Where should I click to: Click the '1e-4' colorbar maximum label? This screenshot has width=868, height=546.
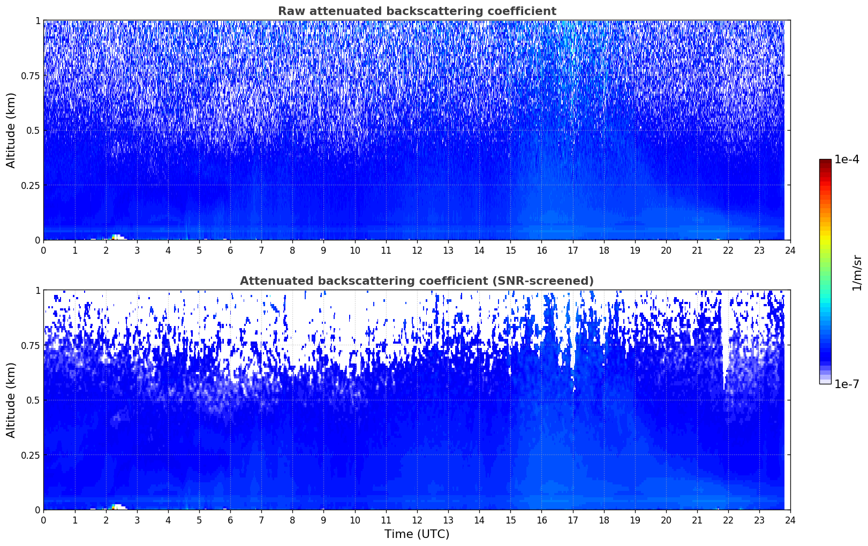(x=847, y=160)
